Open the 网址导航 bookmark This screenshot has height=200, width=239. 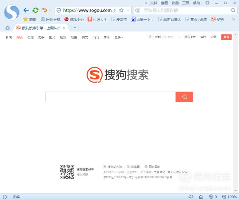(x=51, y=19)
